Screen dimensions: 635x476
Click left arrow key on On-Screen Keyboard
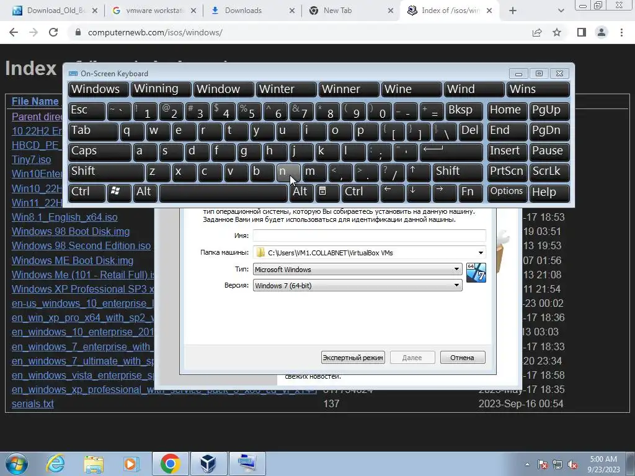(393, 193)
